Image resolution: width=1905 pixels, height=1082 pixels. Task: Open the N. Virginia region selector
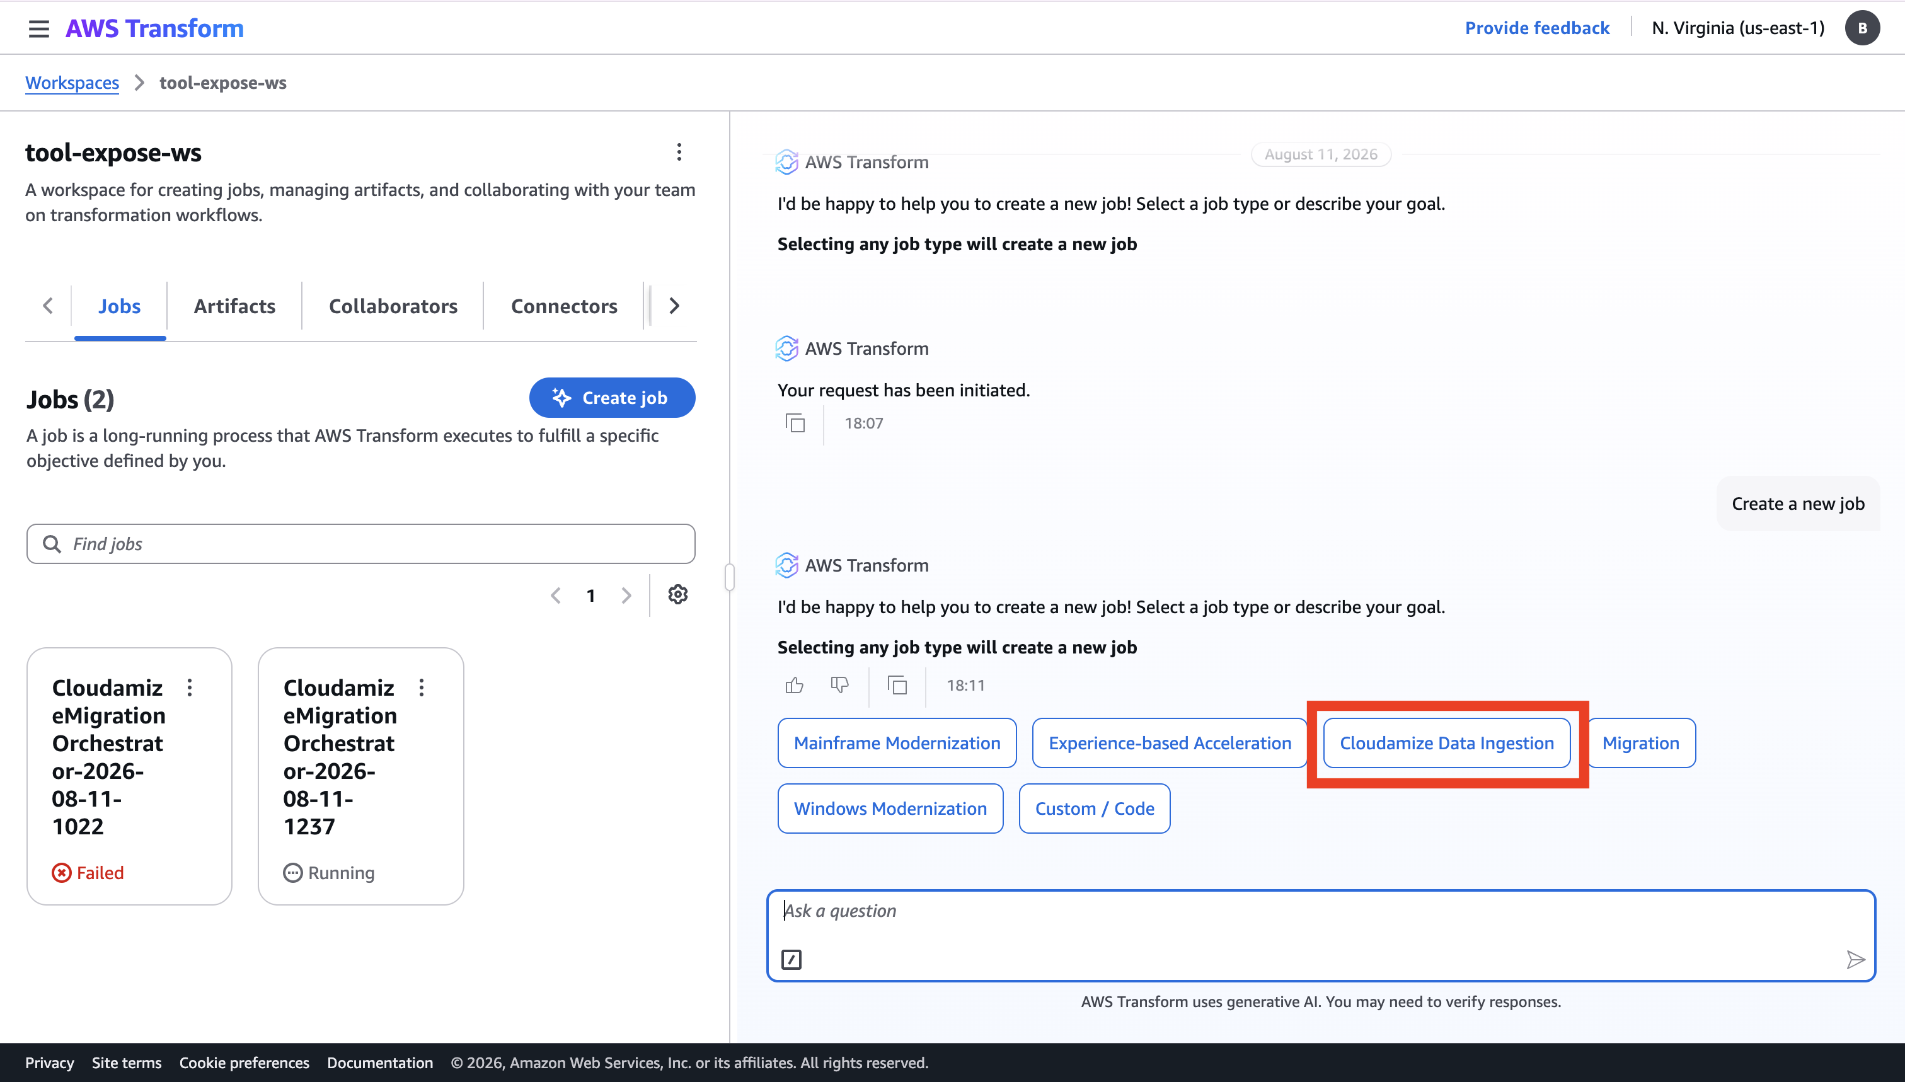click(x=1738, y=28)
